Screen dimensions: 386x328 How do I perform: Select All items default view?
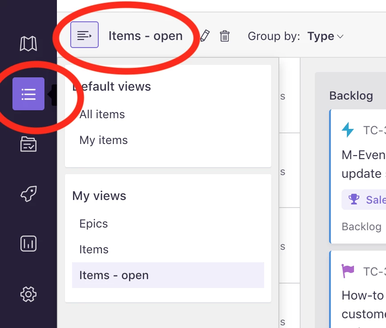[x=102, y=114]
